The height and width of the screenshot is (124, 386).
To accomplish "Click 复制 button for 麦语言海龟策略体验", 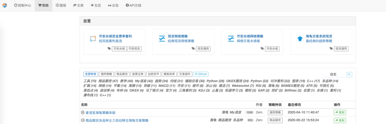I will [340, 112].
